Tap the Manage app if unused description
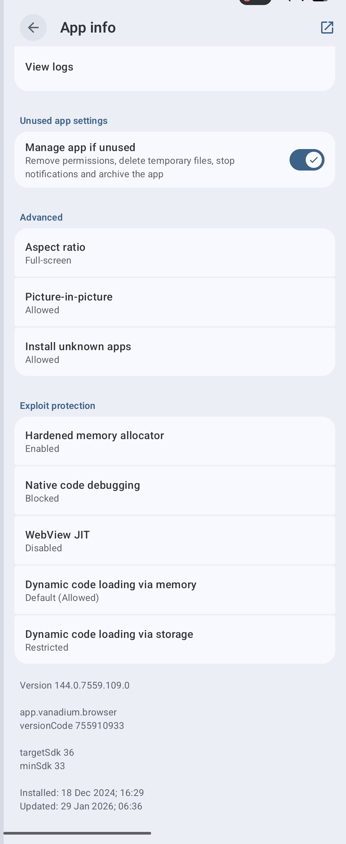Image resolution: width=346 pixels, height=844 pixels. coord(130,168)
